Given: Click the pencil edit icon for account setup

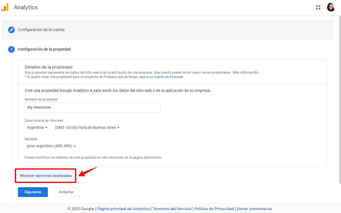Looking at the screenshot, I should click(11, 30).
